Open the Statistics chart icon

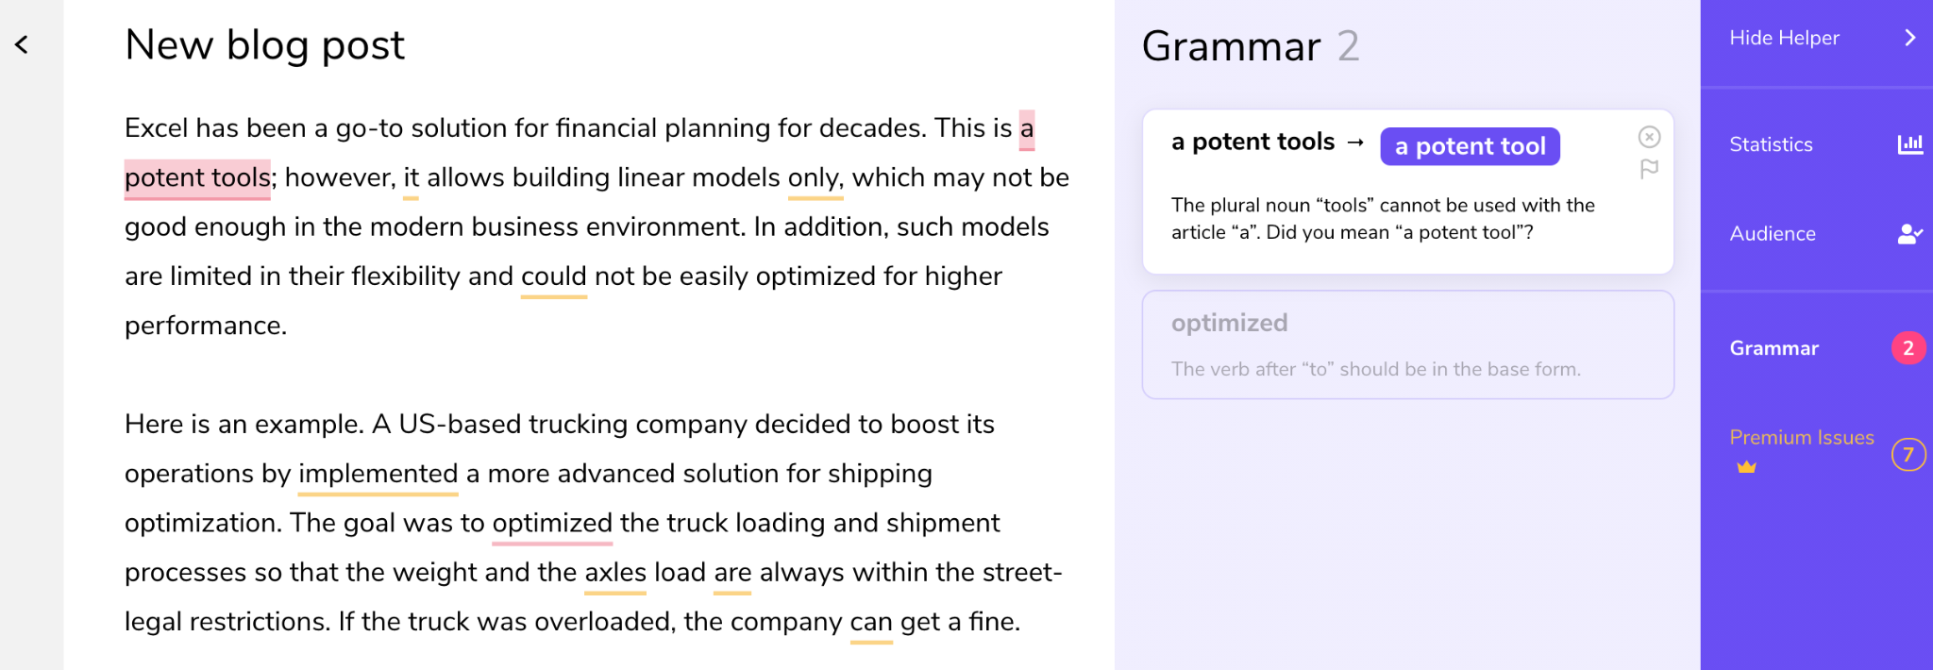pos(1909,144)
